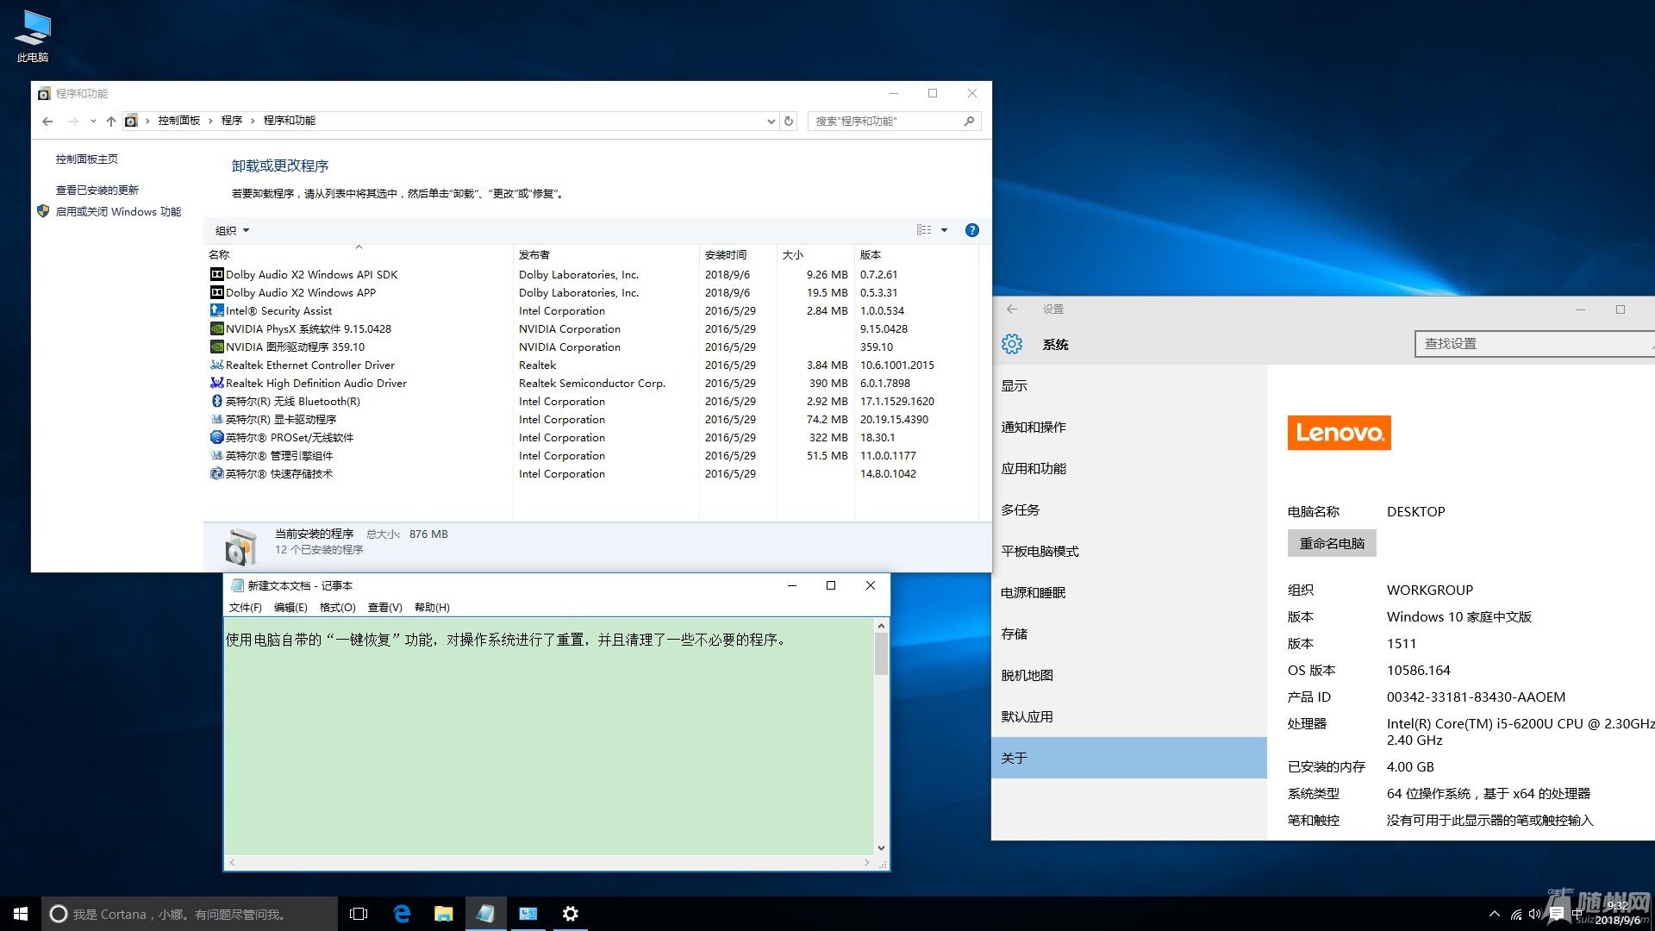Screen dimensions: 1655x931
Task: Open 启用或关闭 Windows 功能 link
Action: (x=118, y=211)
